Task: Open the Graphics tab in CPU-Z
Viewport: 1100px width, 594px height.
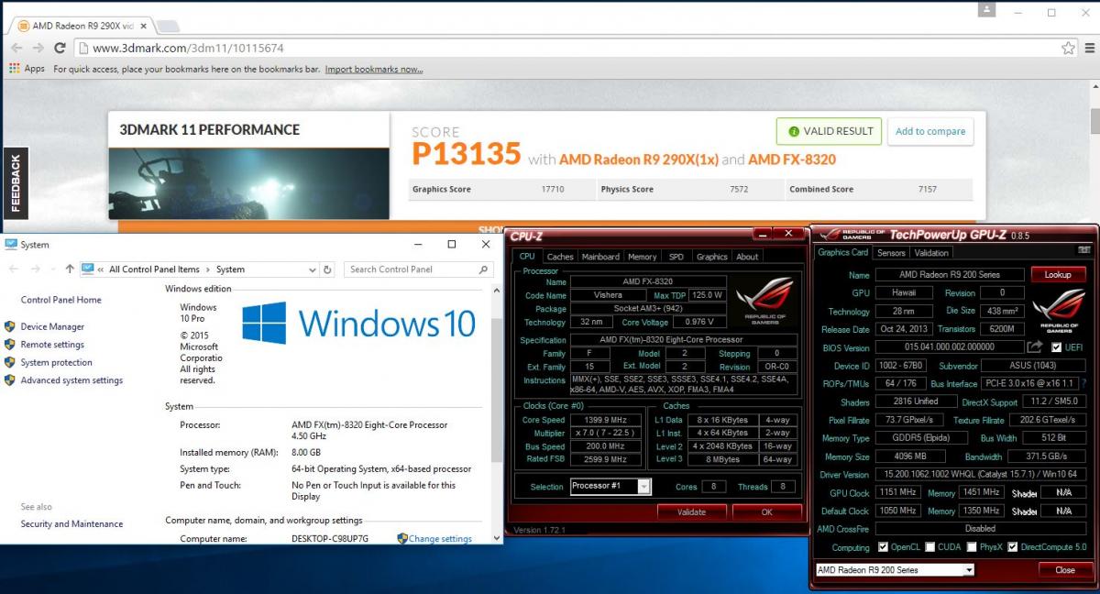Action: coord(711,257)
